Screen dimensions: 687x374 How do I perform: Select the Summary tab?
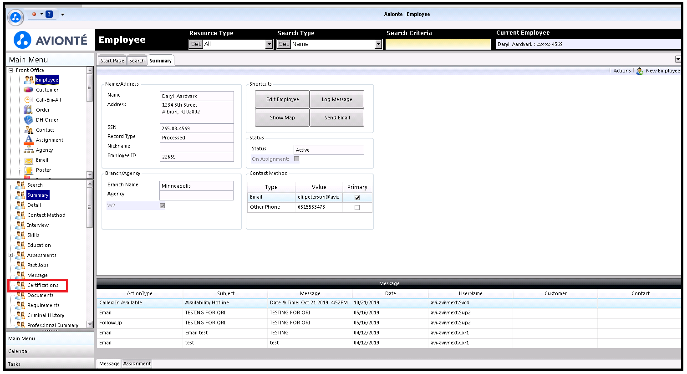(x=161, y=61)
